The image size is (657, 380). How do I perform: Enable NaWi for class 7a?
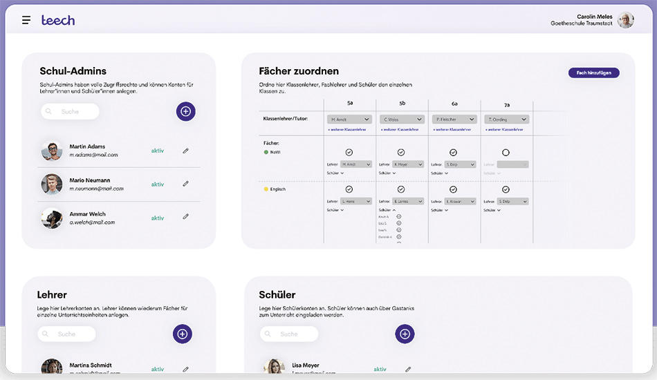coord(506,152)
